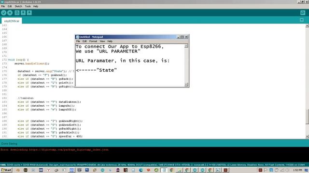Screen dimensions: 309x173
Task: Click the Arduino editor's scroll-up arrow
Action: [307, 25]
